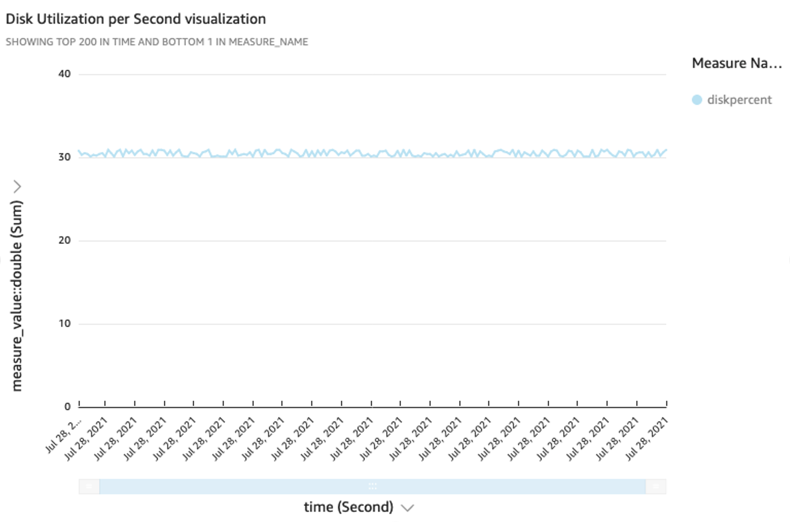This screenshot has height=522, width=790.
Task: Click the measure_value::double (Sum) axis label
Action: coord(17,296)
